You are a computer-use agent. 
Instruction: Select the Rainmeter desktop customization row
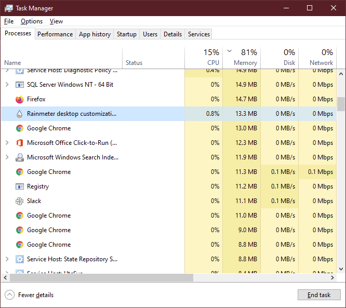[169, 114]
